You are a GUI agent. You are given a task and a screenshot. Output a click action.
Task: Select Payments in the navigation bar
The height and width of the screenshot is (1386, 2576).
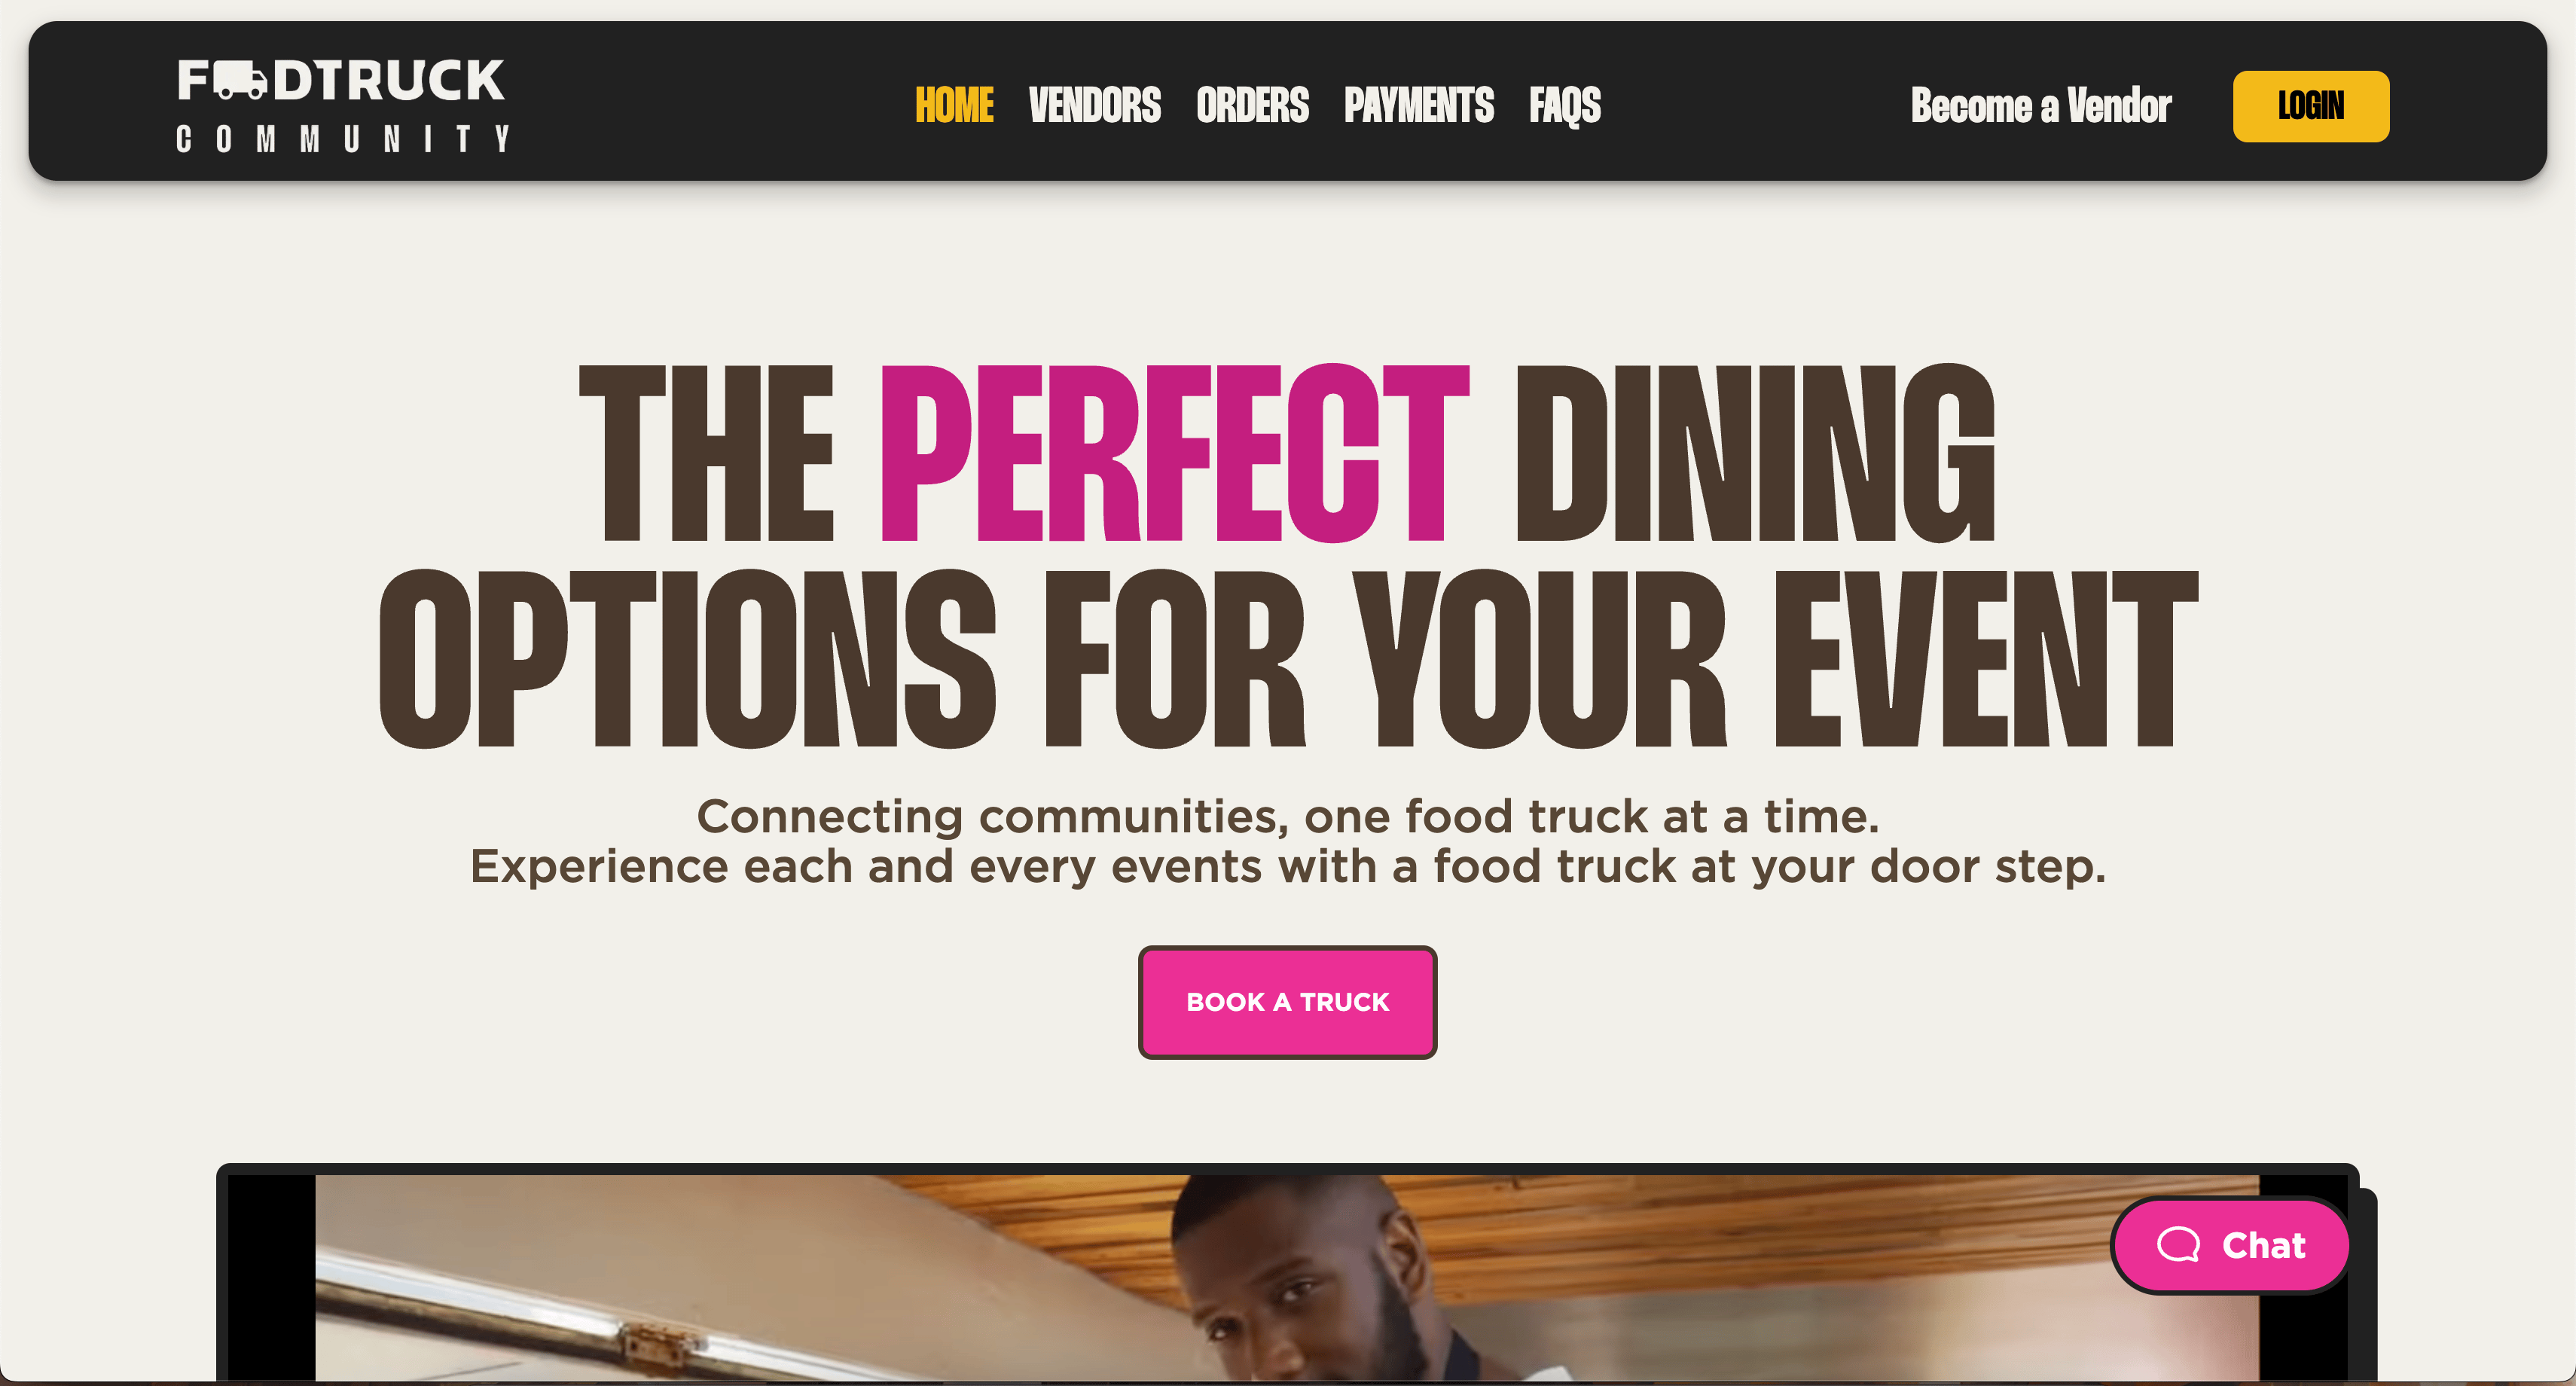[x=1419, y=105]
